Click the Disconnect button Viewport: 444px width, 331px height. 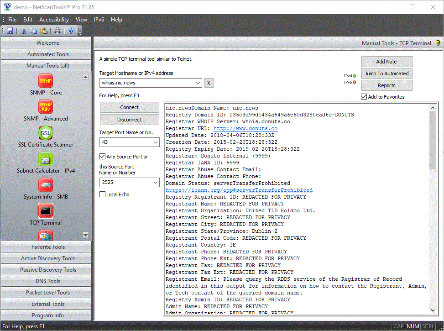pos(130,120)
